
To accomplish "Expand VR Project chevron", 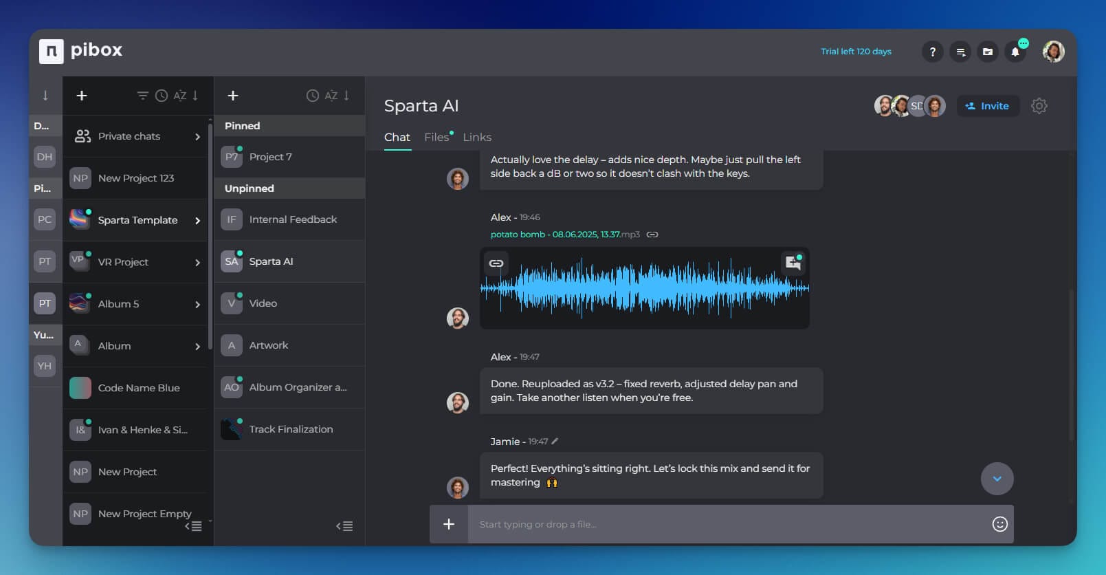I will coord(197,263).
